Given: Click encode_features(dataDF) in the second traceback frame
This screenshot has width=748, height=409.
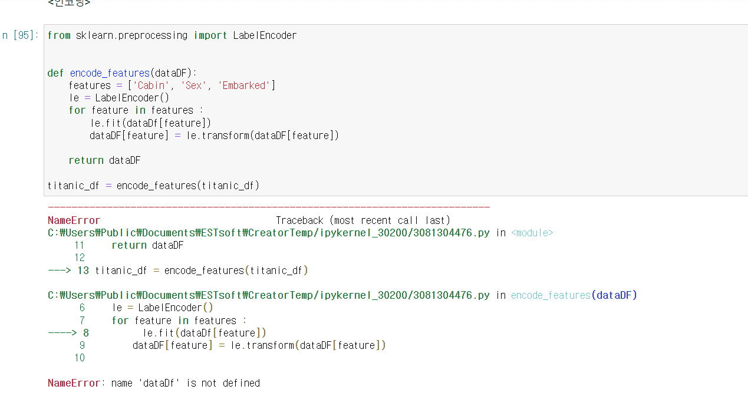Looking at the screenshot, I should pos(574,295).
